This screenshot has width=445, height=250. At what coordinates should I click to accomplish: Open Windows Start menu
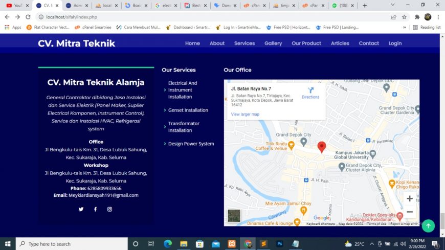8,244
